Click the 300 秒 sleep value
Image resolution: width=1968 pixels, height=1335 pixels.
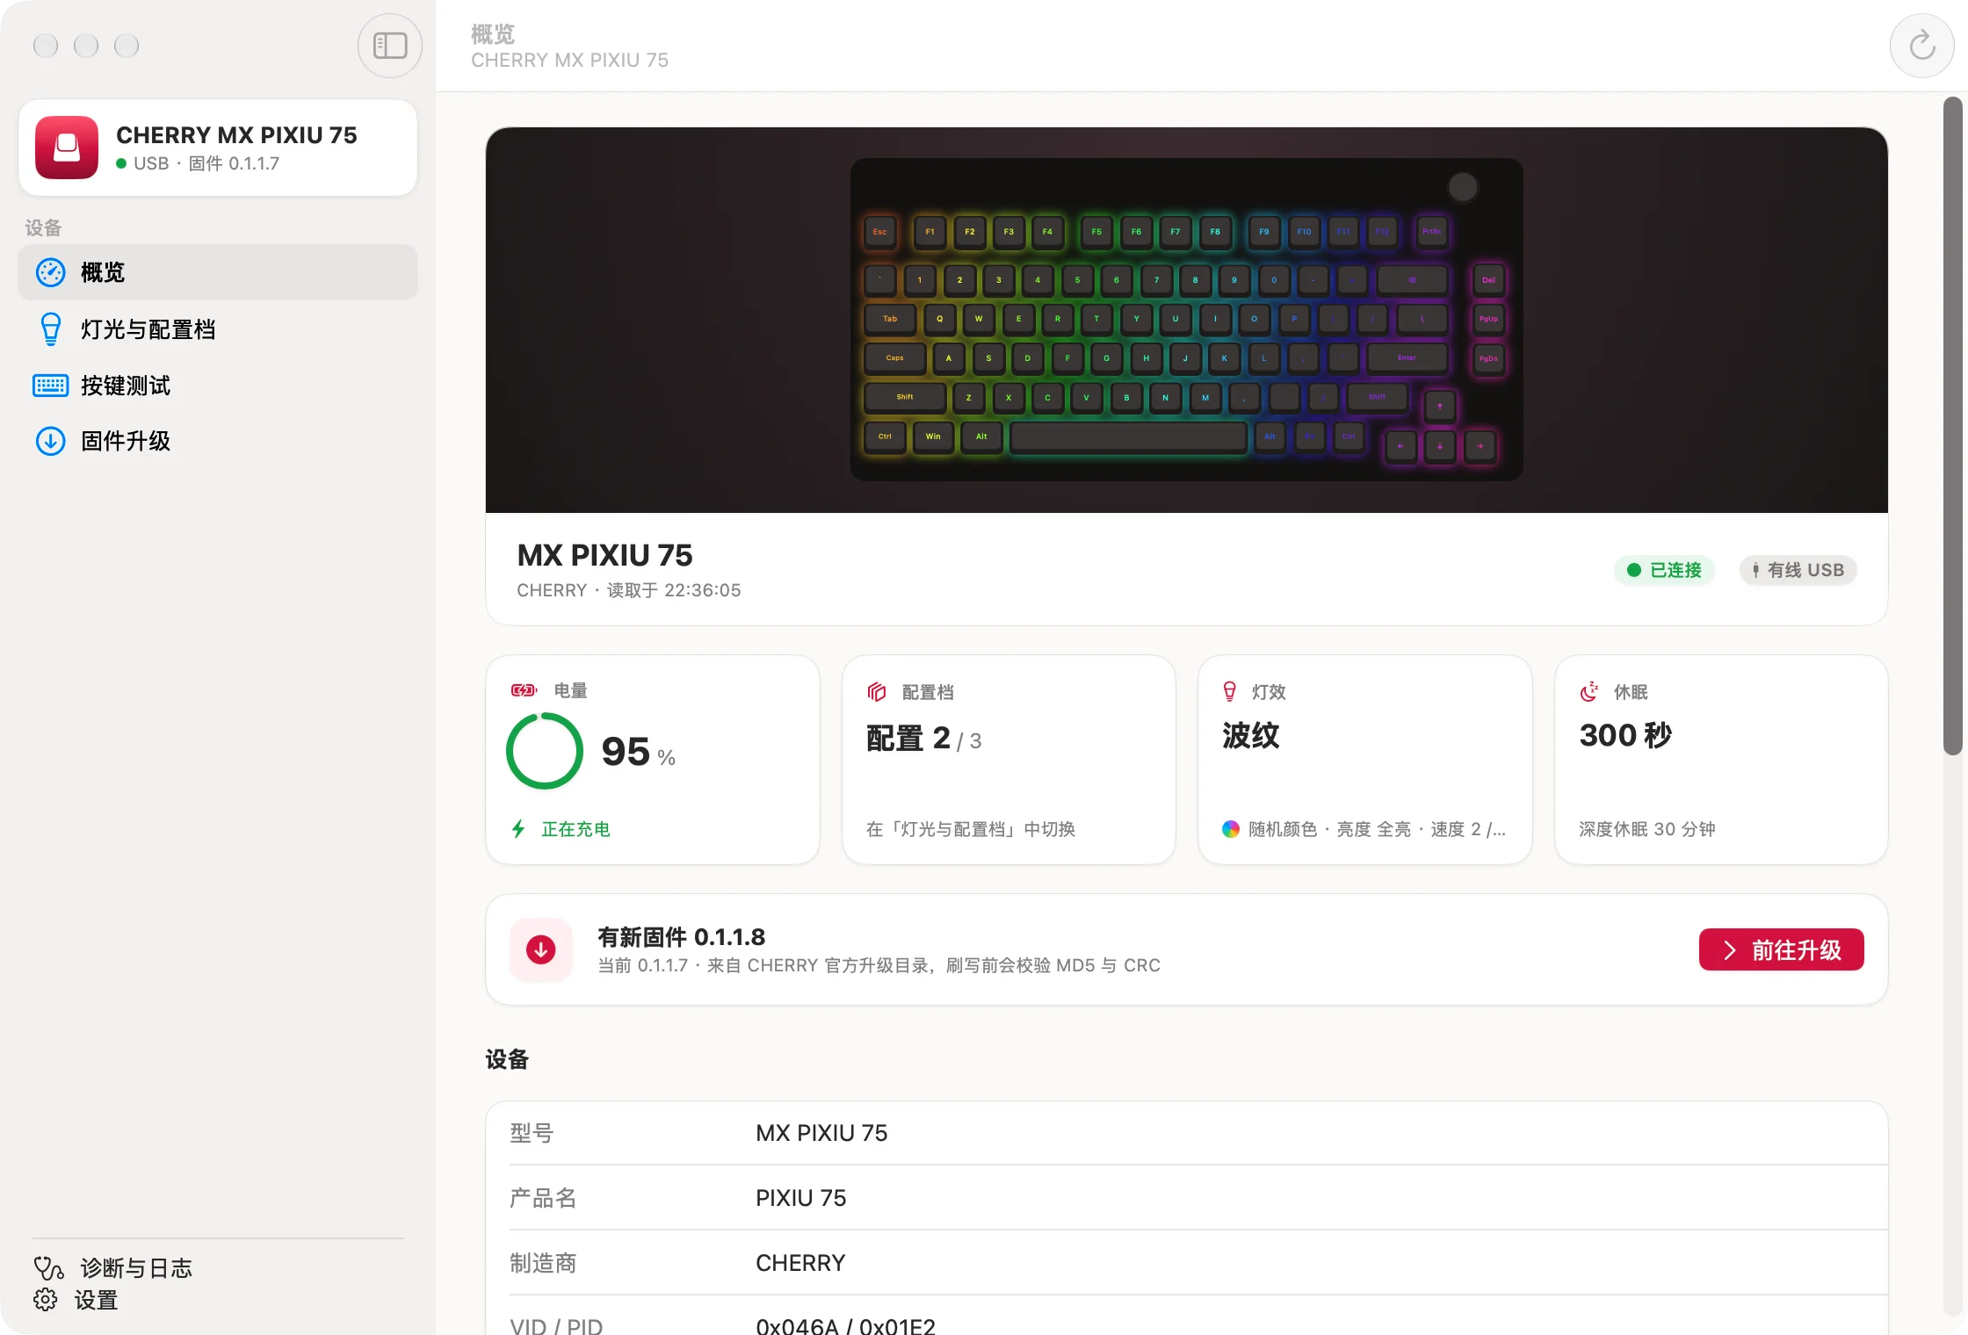(x=1625, y=735)
